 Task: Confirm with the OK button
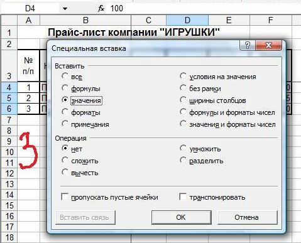tap(181, 217)
